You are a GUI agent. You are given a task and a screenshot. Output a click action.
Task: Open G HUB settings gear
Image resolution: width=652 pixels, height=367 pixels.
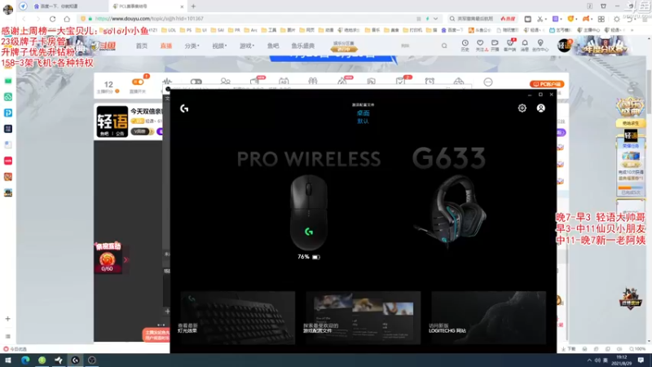tap(522, 108)
